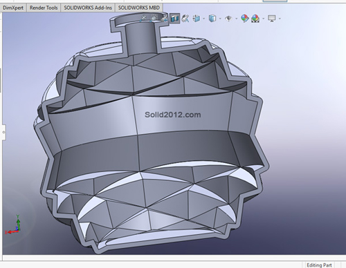Switch to the SOLIDWORKS MBD tab
Viewport: 346px width, 268px height.
point(139,8)
